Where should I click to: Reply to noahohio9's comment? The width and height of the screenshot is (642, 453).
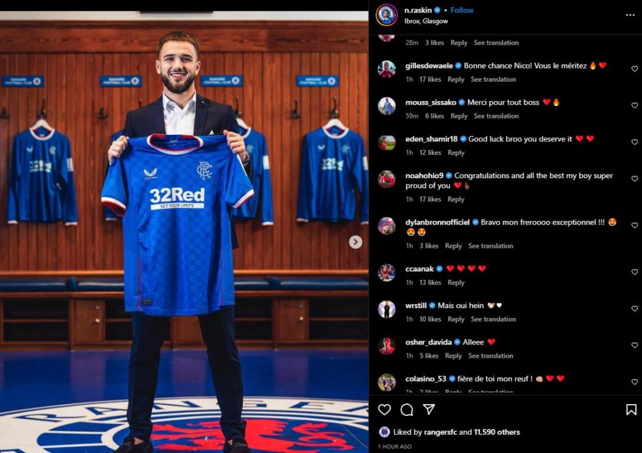[x=456, y=199]
